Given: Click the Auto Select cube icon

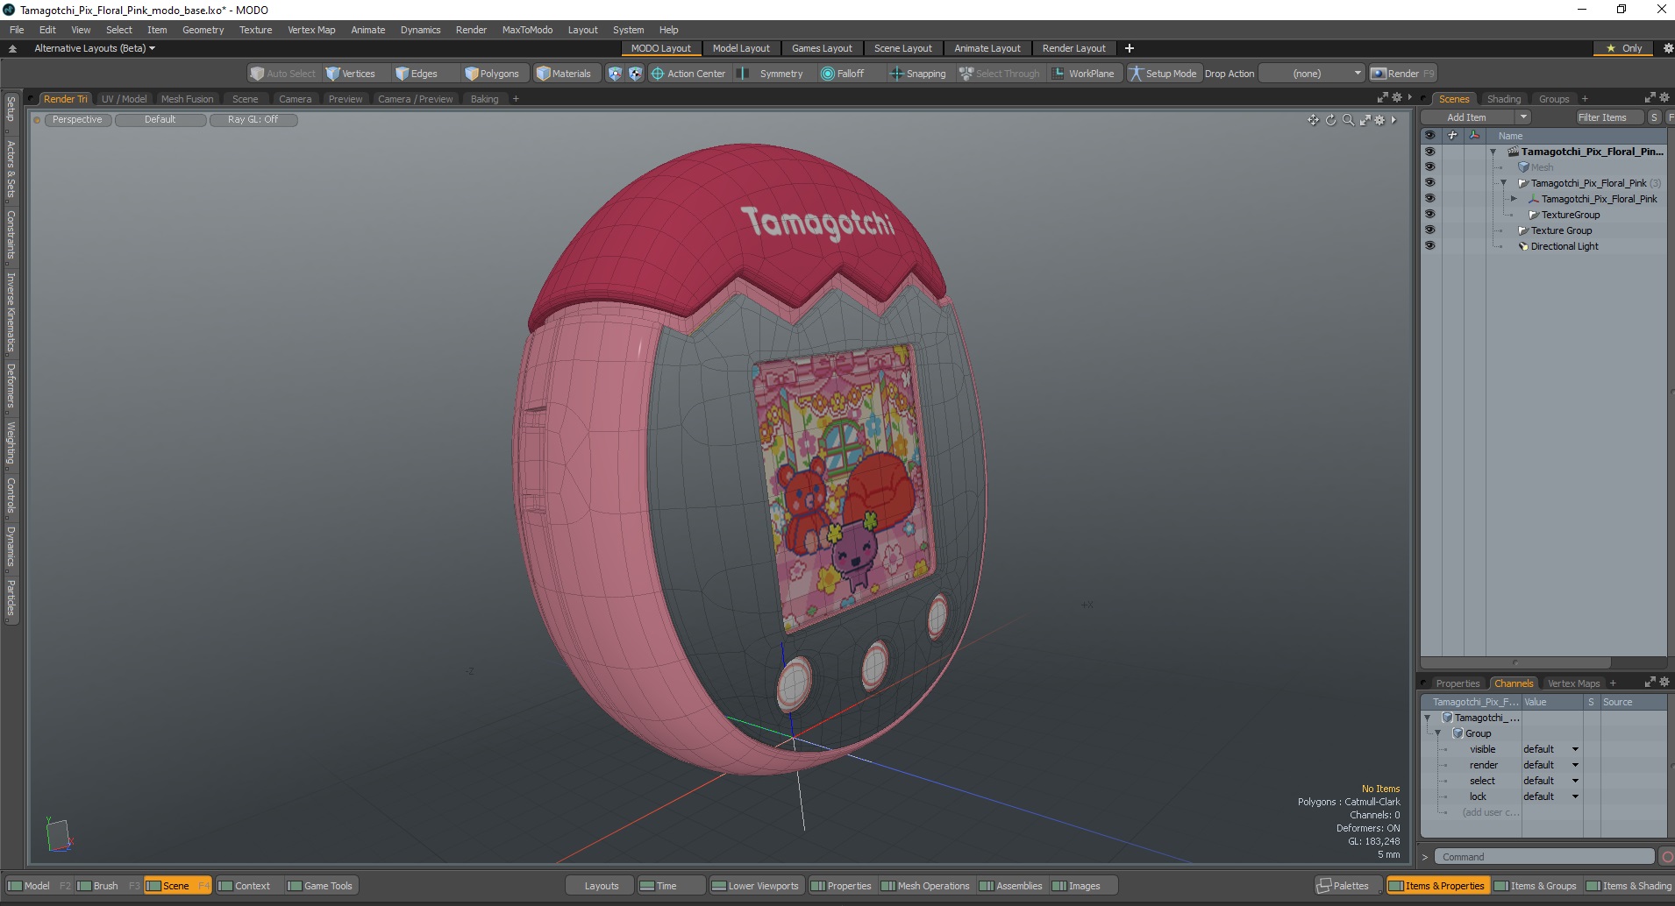Looking at the screenshot, I should pyautogui.click(x=257, y=74).
